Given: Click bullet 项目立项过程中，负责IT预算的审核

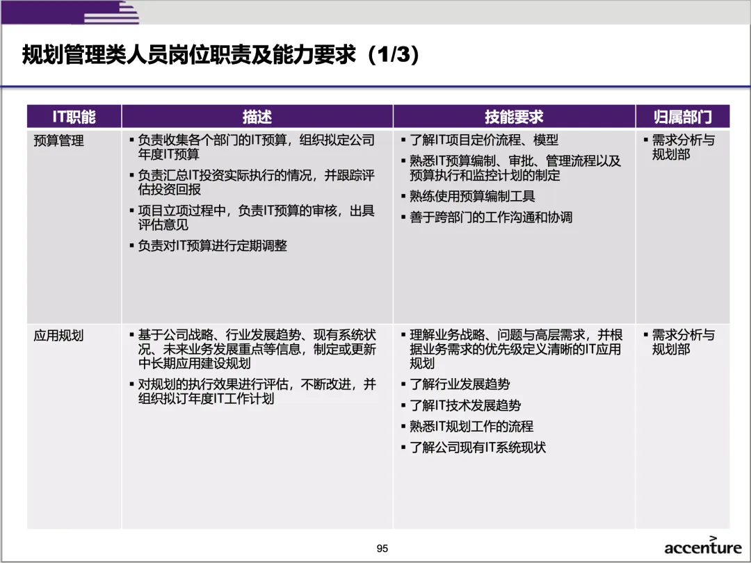Looking at the screenshot, I should (252, 218).
